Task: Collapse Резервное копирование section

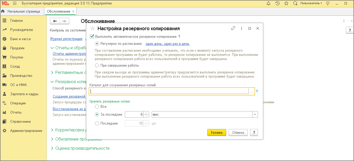Action: [x=52, y=82]
